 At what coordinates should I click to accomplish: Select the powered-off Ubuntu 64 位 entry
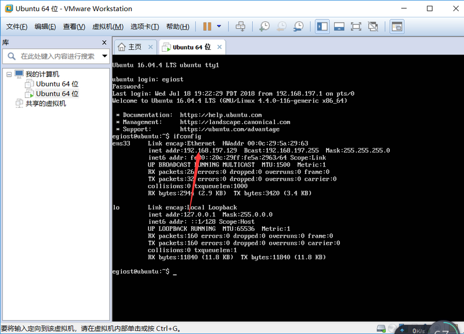click(57, 84)
